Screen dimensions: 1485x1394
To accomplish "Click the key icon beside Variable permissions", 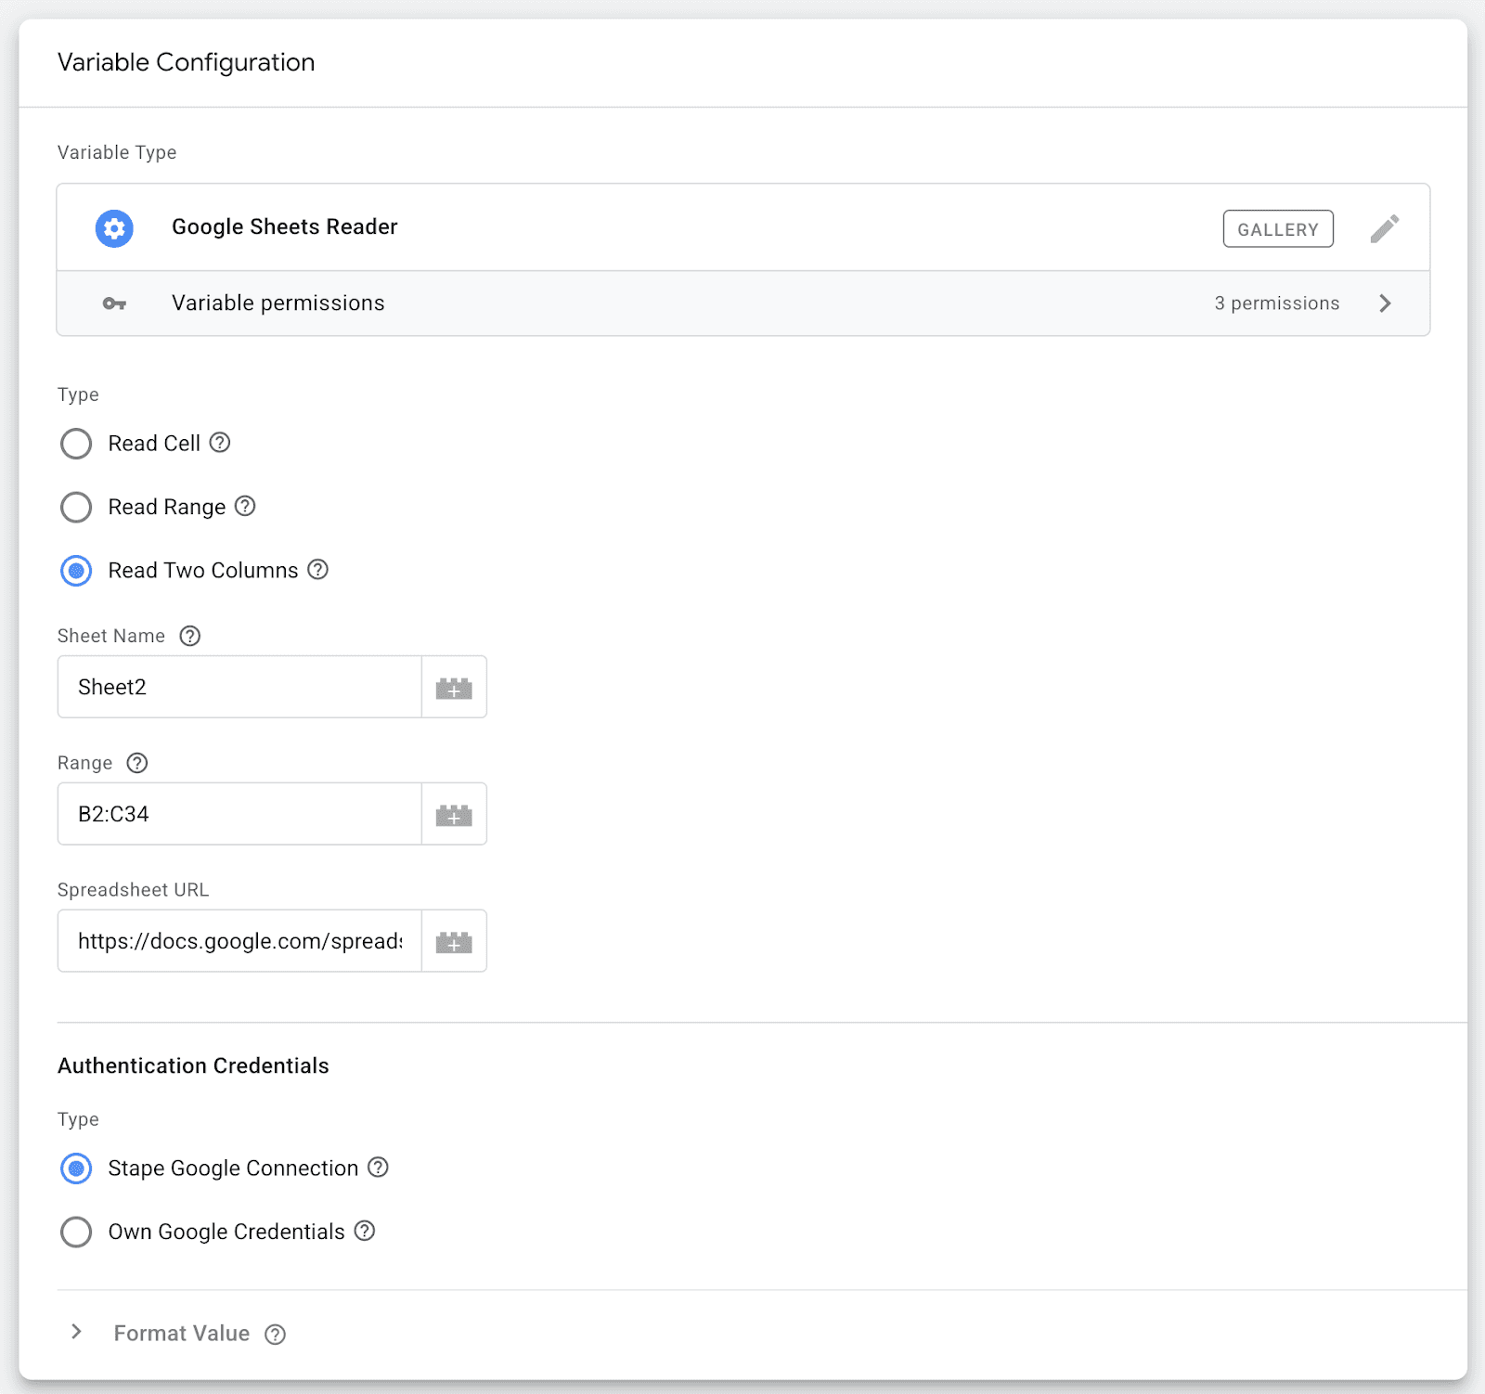I will 114,303.
